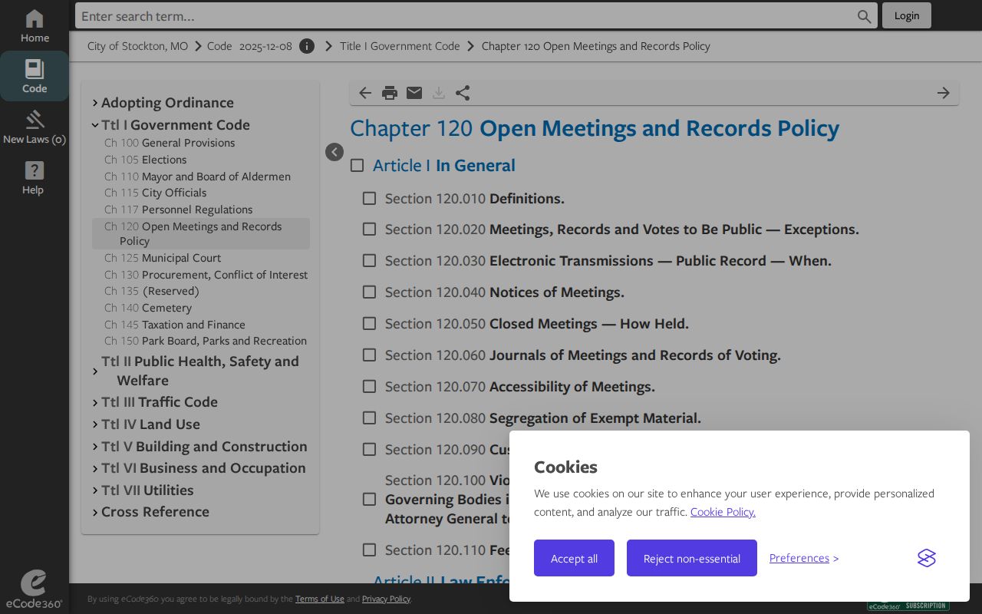Viewport: 982px width, 614px height.
Task: Expand Ttl IV Land Use node
Action: (95, 424)
